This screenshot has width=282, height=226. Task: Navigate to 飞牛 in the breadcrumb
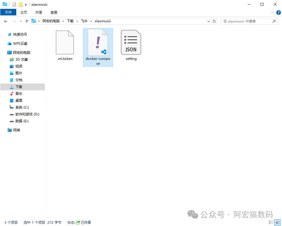coord(84,21)
